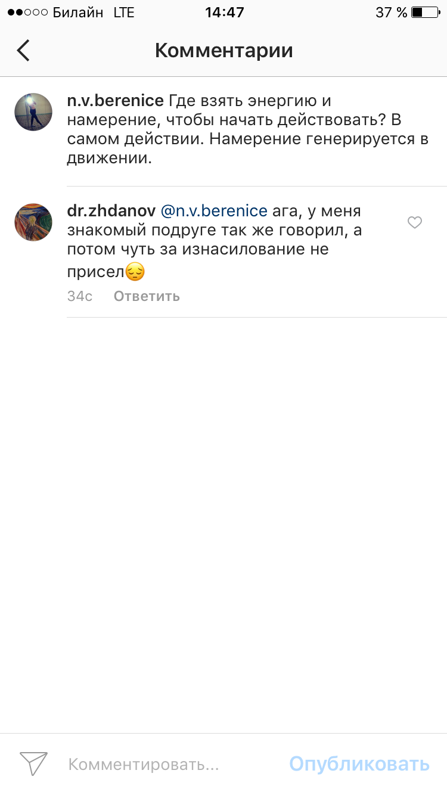Image resolution: width=447 pixels, height=795 pixels.
Task: Open the @n.v.berenice mention link
Action: [215, 211]
